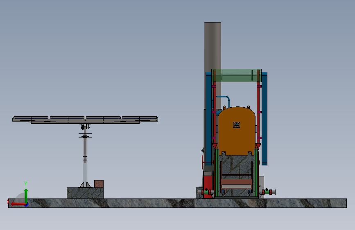Select the solar panel array top surface

[85, 118]
